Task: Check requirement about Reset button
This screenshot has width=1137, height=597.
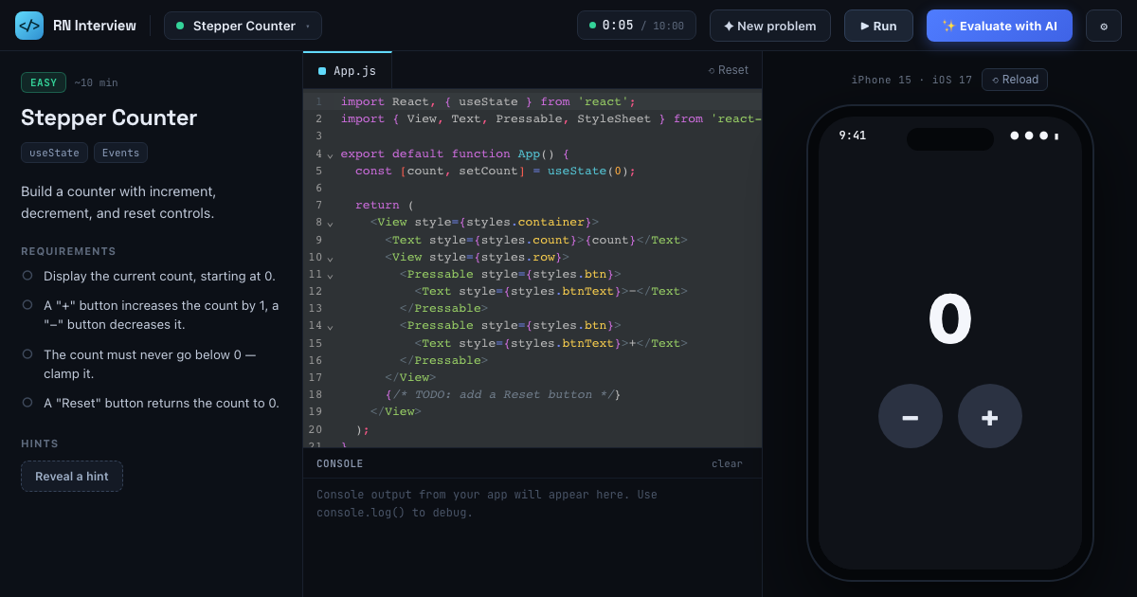Action: [27, 403]
